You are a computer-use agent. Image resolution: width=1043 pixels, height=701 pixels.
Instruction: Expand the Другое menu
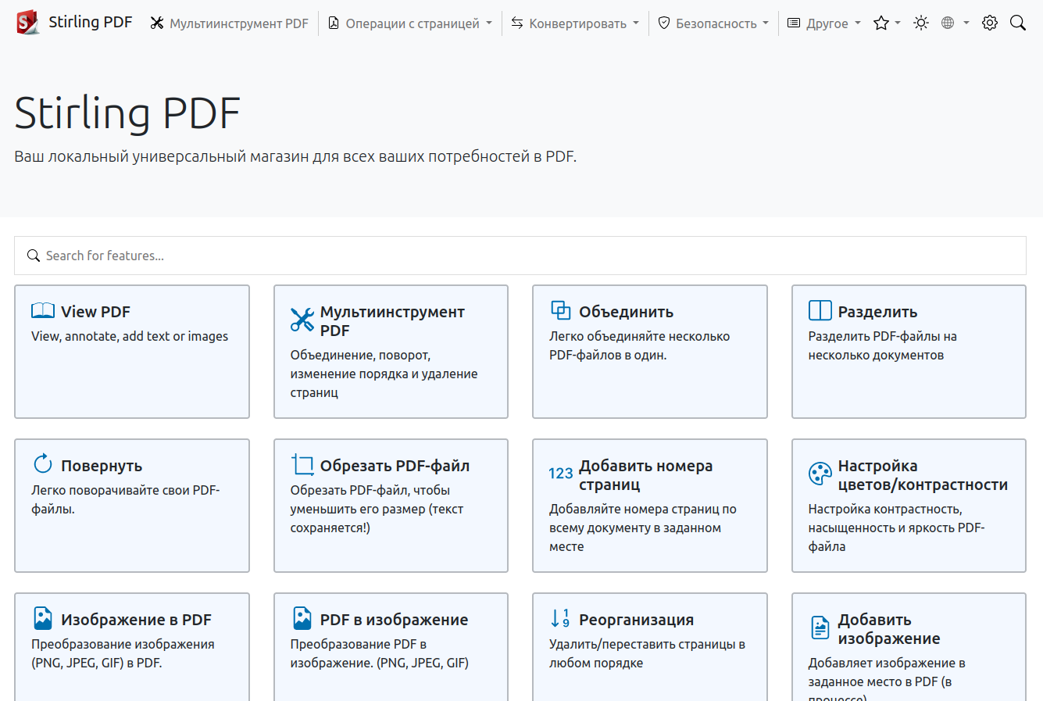click(x=824, y=23)
